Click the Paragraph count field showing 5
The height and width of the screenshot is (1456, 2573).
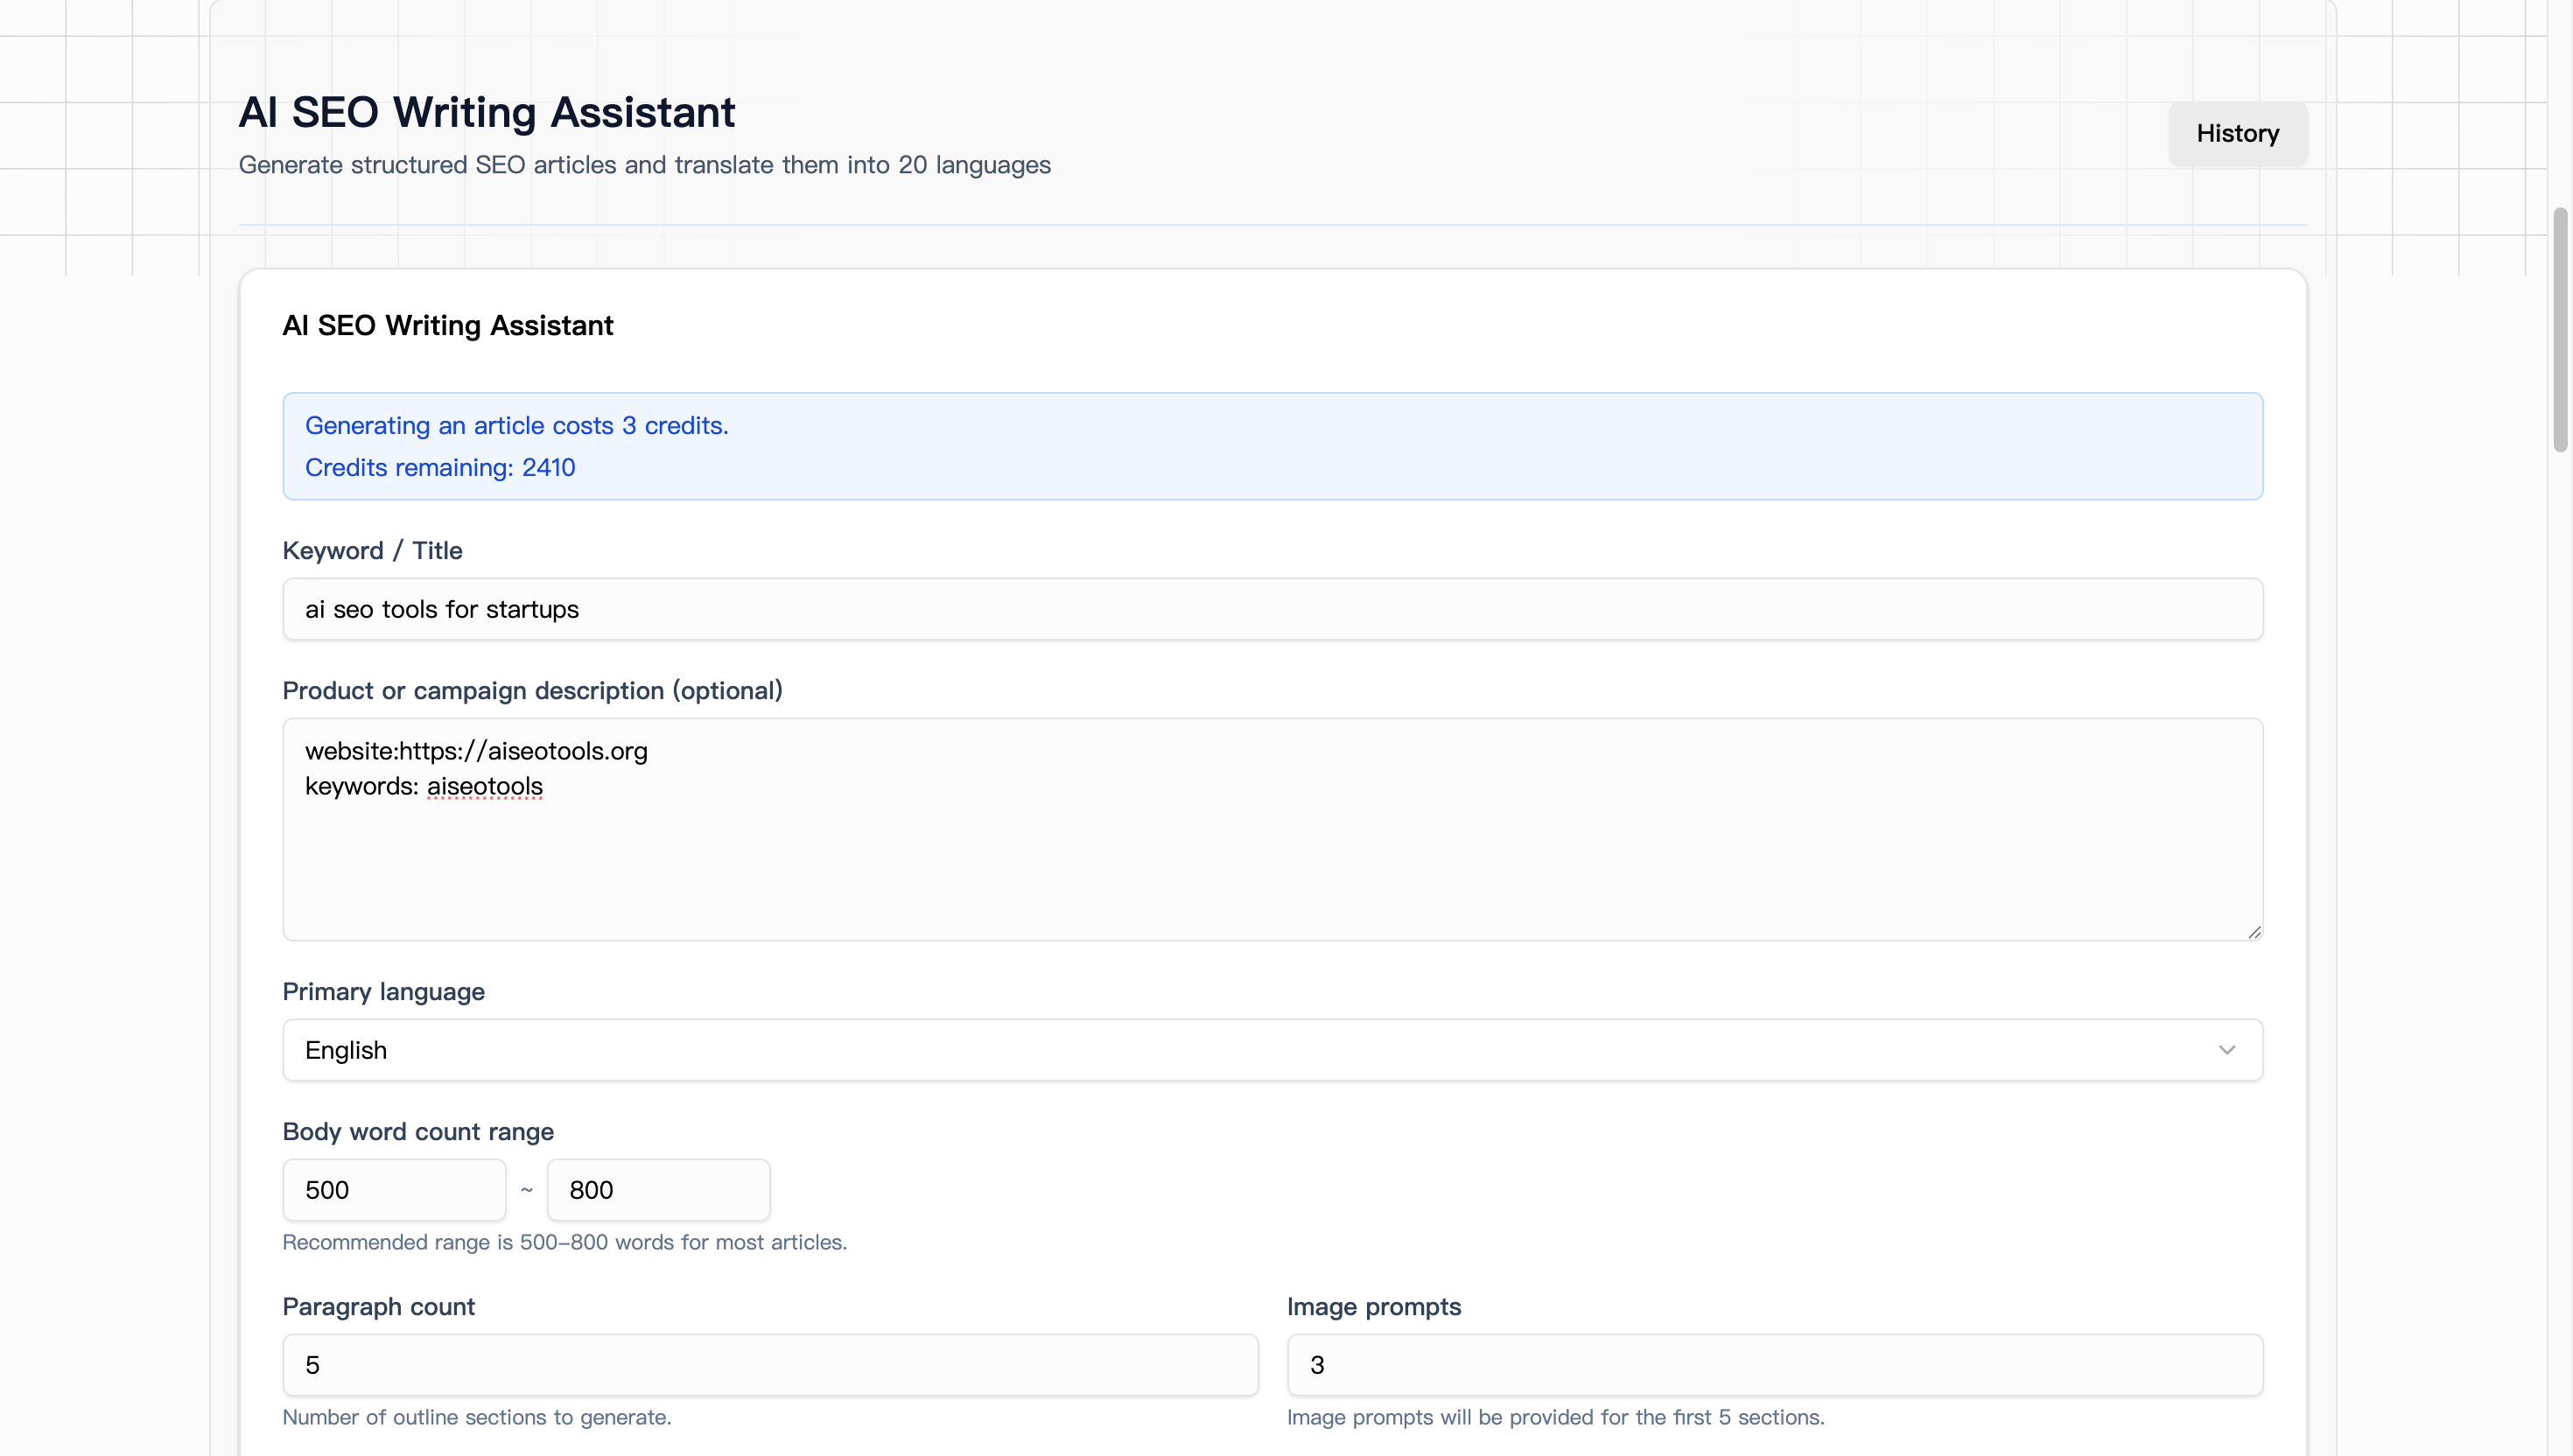point(769,1364)
